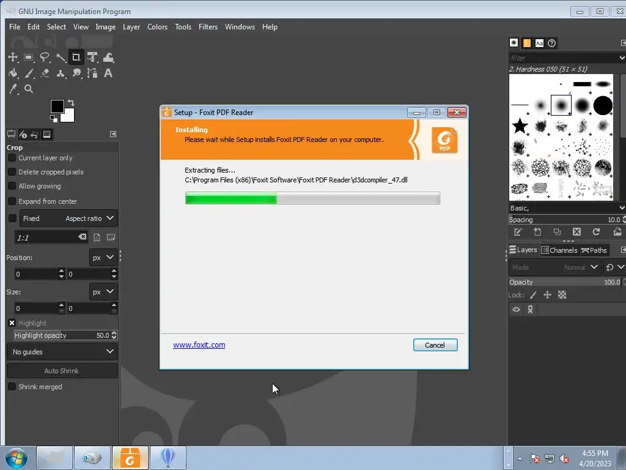Select the Text tool
The height and width of the screenshot is (470, 626).
click(x=108, y=73)
